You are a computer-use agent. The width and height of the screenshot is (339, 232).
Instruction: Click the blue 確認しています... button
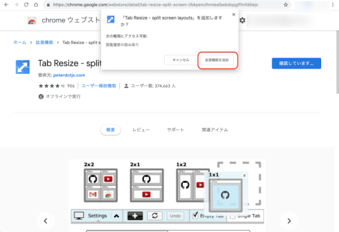[x=297, y=63]
